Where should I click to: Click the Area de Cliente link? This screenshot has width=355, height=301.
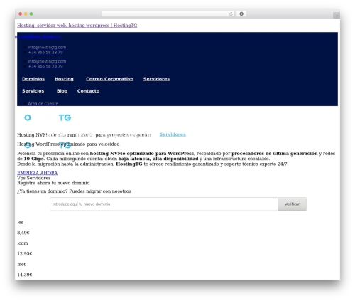[43, 103]
